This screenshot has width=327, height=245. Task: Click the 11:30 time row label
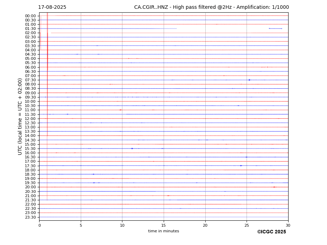30,114
